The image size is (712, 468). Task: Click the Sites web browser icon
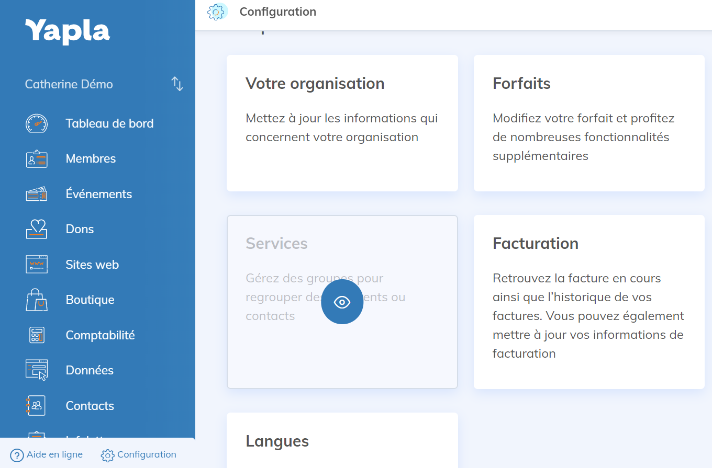(x=37, y=265)
